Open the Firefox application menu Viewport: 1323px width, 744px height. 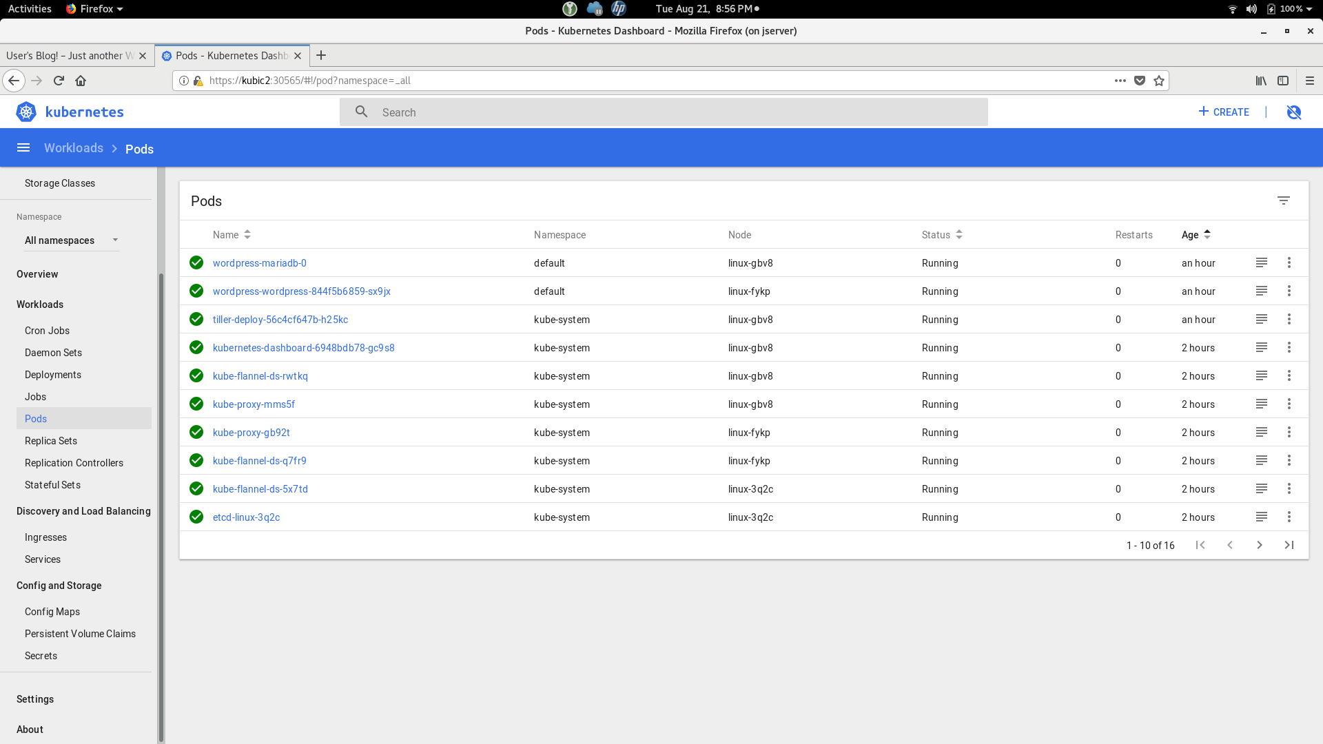pyautogui.click(x=1310, y=81)
